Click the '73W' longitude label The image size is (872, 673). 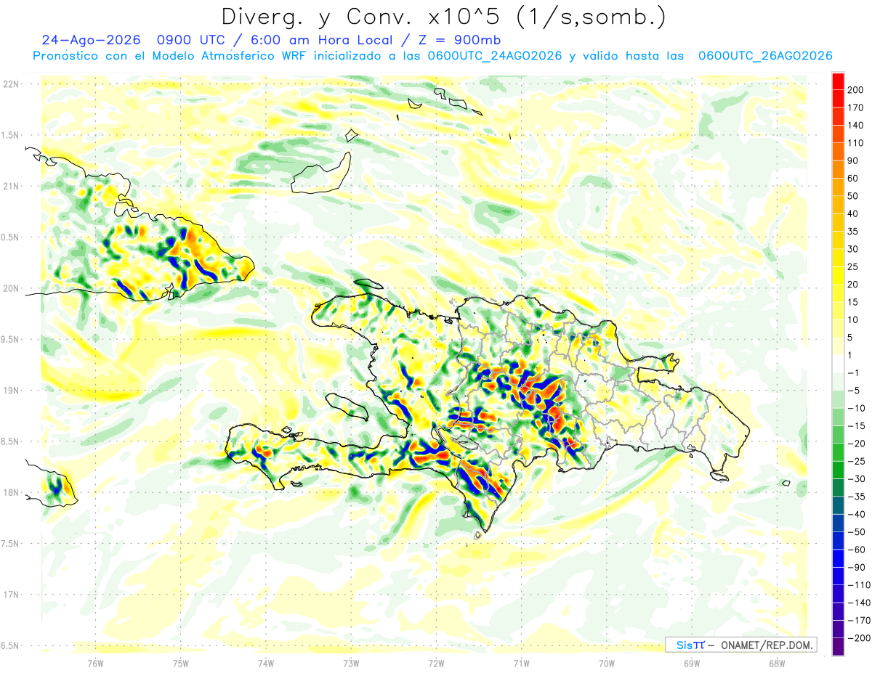(351, 663)
